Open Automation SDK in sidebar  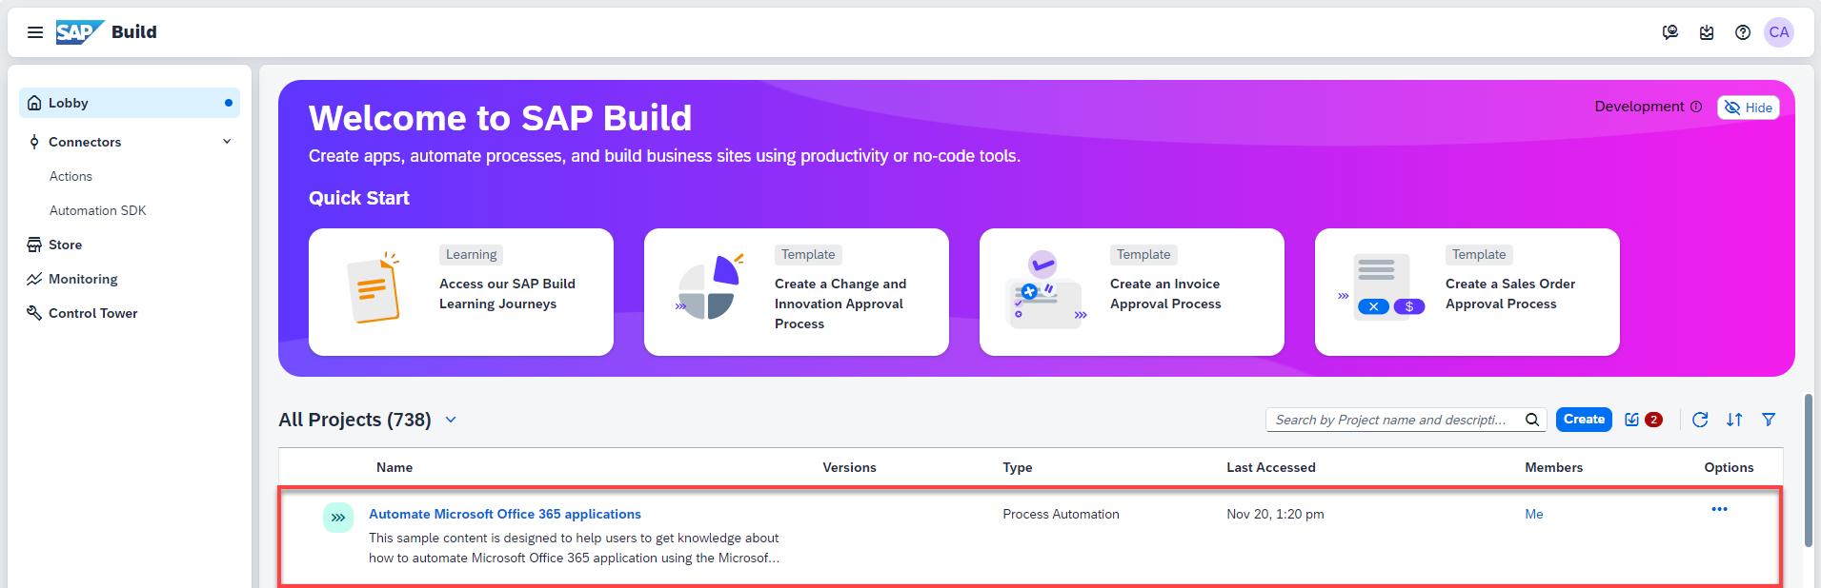click(97, 210)
